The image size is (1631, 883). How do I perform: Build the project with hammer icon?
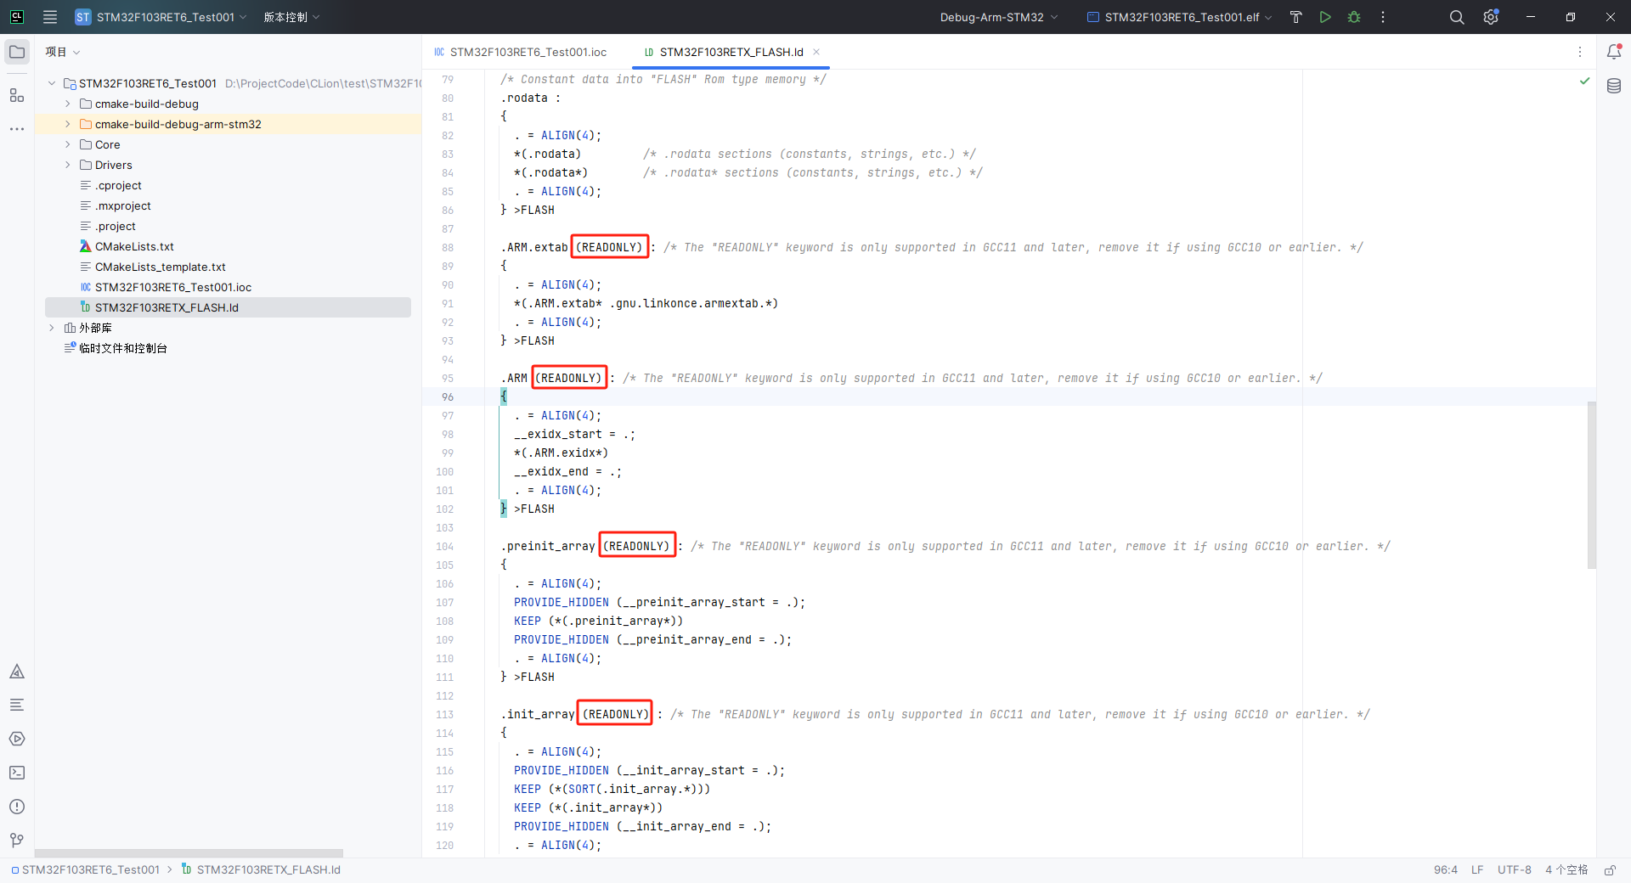click(x=1296, y=17)
